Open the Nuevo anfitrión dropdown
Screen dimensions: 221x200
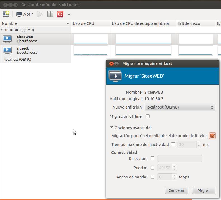[x=180, y=107]
